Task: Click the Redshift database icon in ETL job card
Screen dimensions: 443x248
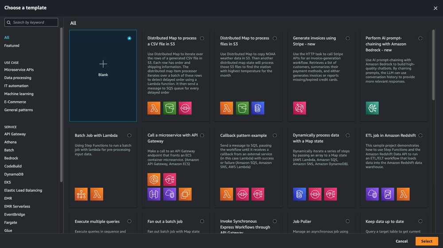Action: tap(388, 194)
